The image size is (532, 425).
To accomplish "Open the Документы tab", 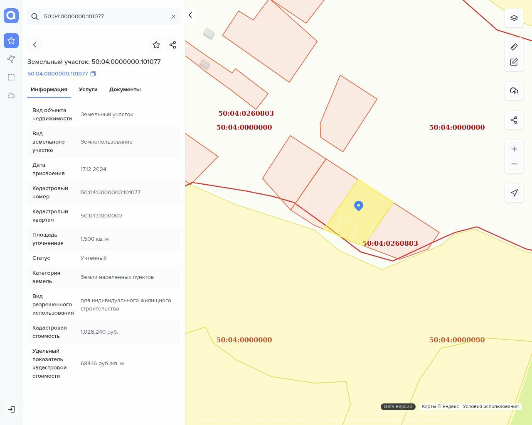I will click(x=125, y=90).
